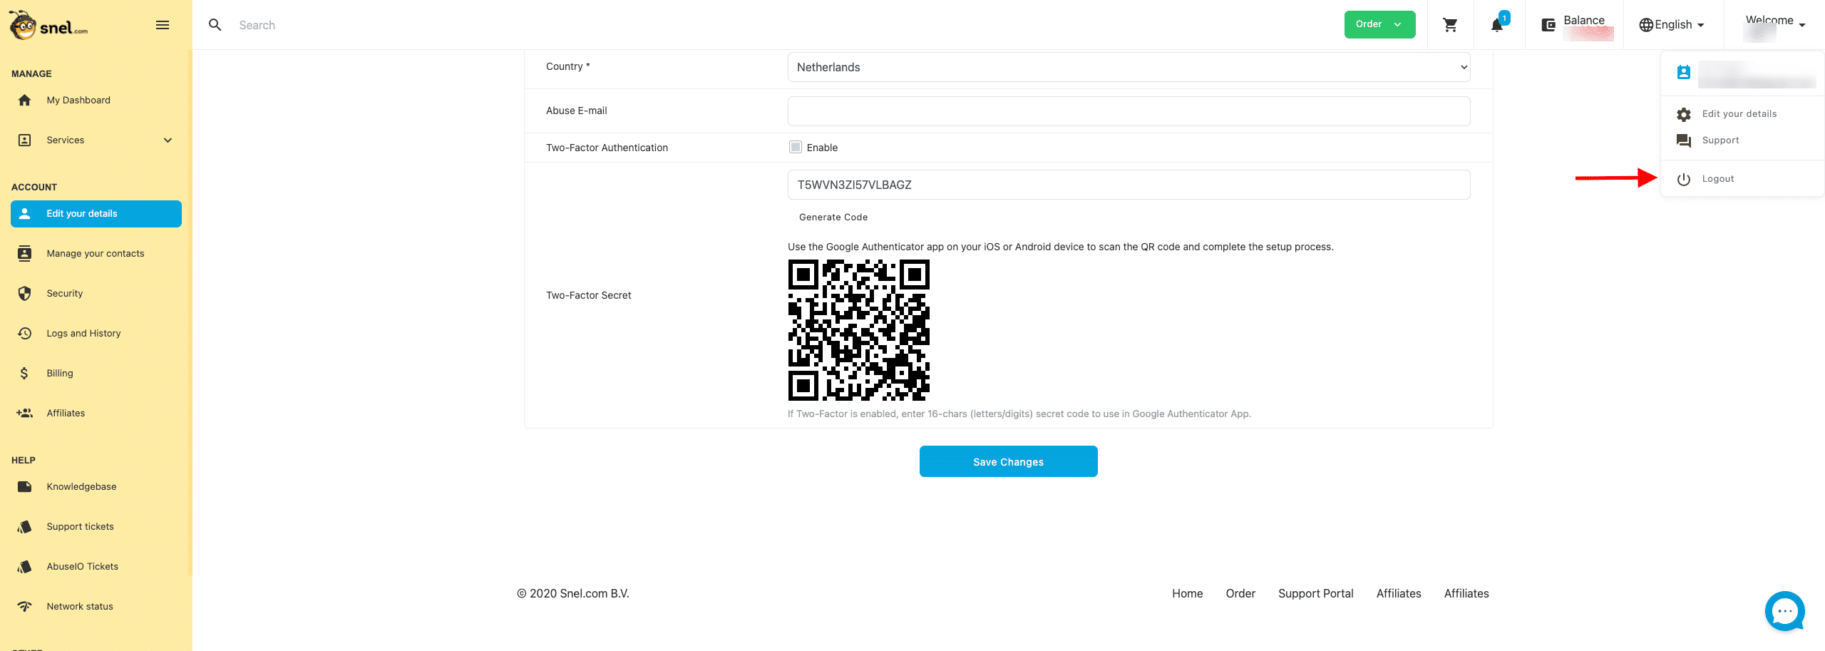Click the Security shield icon
The width and height of the screenshot is (1825, 651).
(x=25, y=294)
